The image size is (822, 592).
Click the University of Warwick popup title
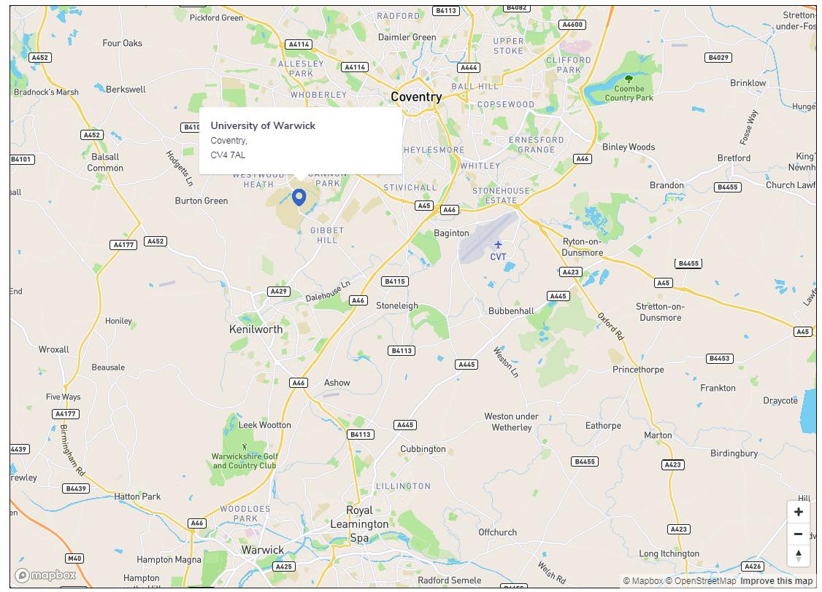[263, 125]
